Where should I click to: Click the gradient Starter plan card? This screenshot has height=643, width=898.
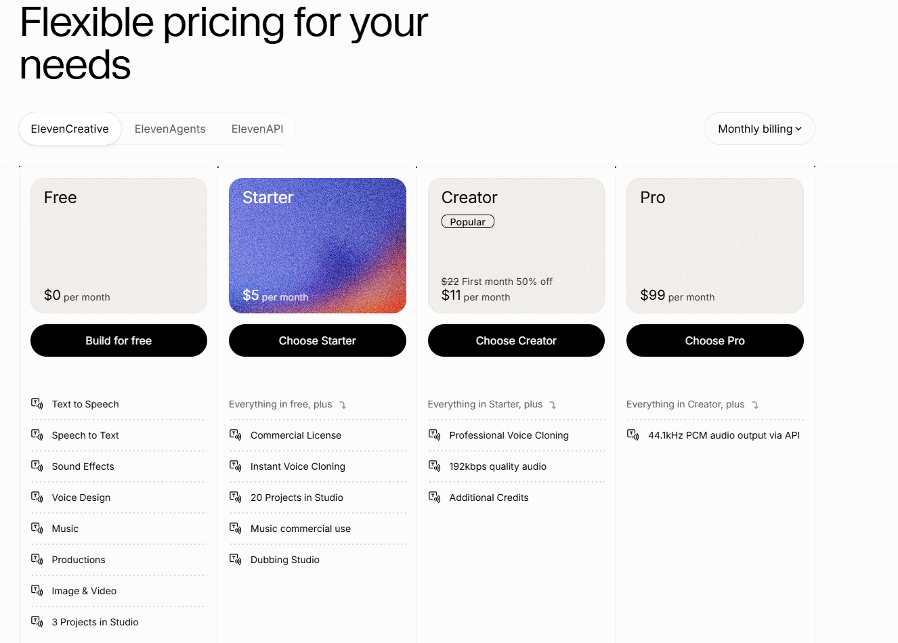(318, 246)
